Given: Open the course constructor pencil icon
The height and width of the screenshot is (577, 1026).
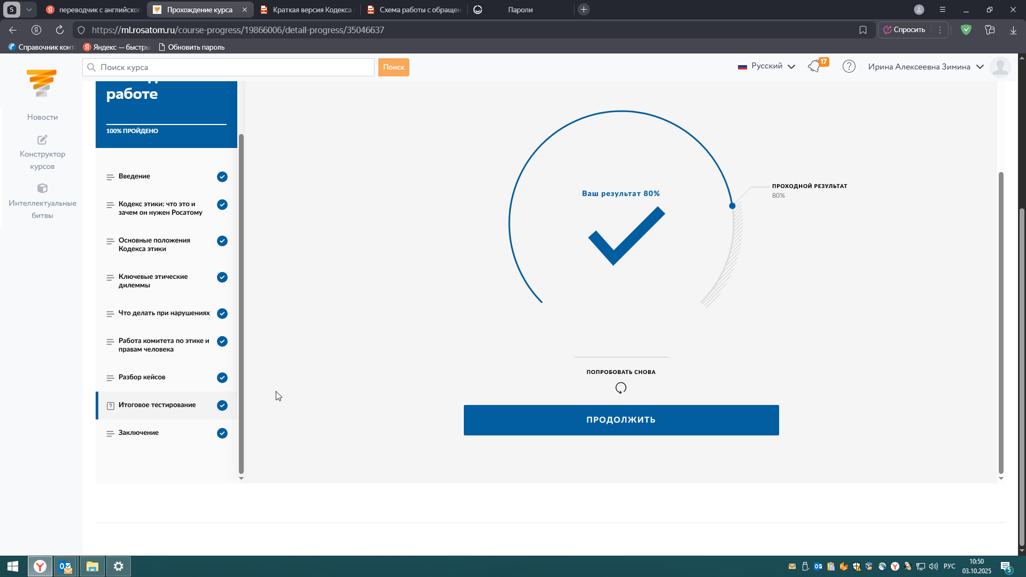Looking at the screenshot, I should point(42,140).
